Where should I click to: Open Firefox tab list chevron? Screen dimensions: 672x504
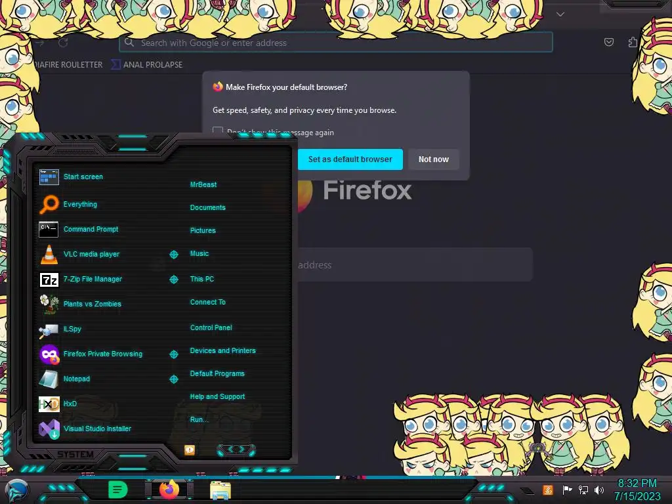560,14
